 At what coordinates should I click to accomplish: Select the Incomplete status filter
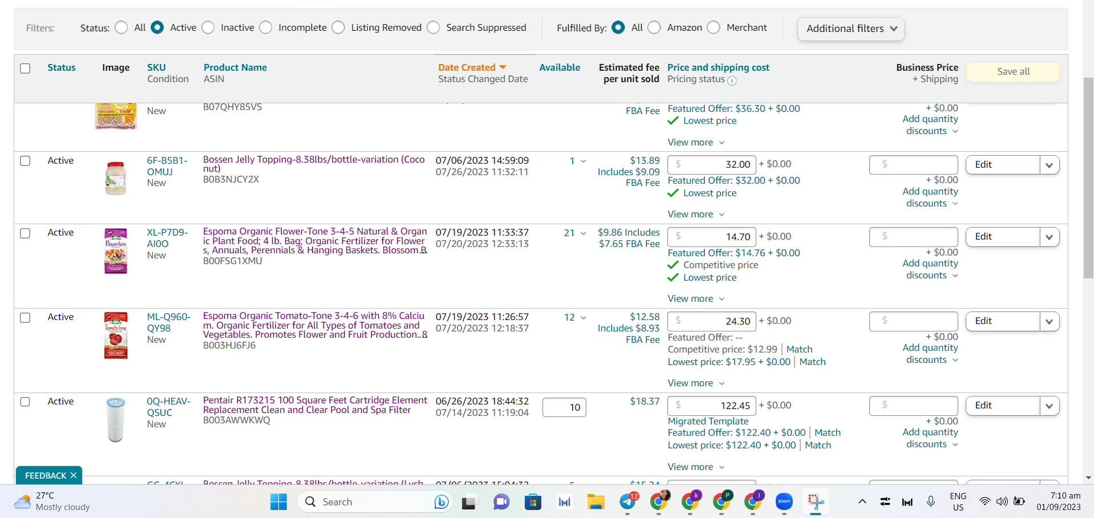coord(266,27)
